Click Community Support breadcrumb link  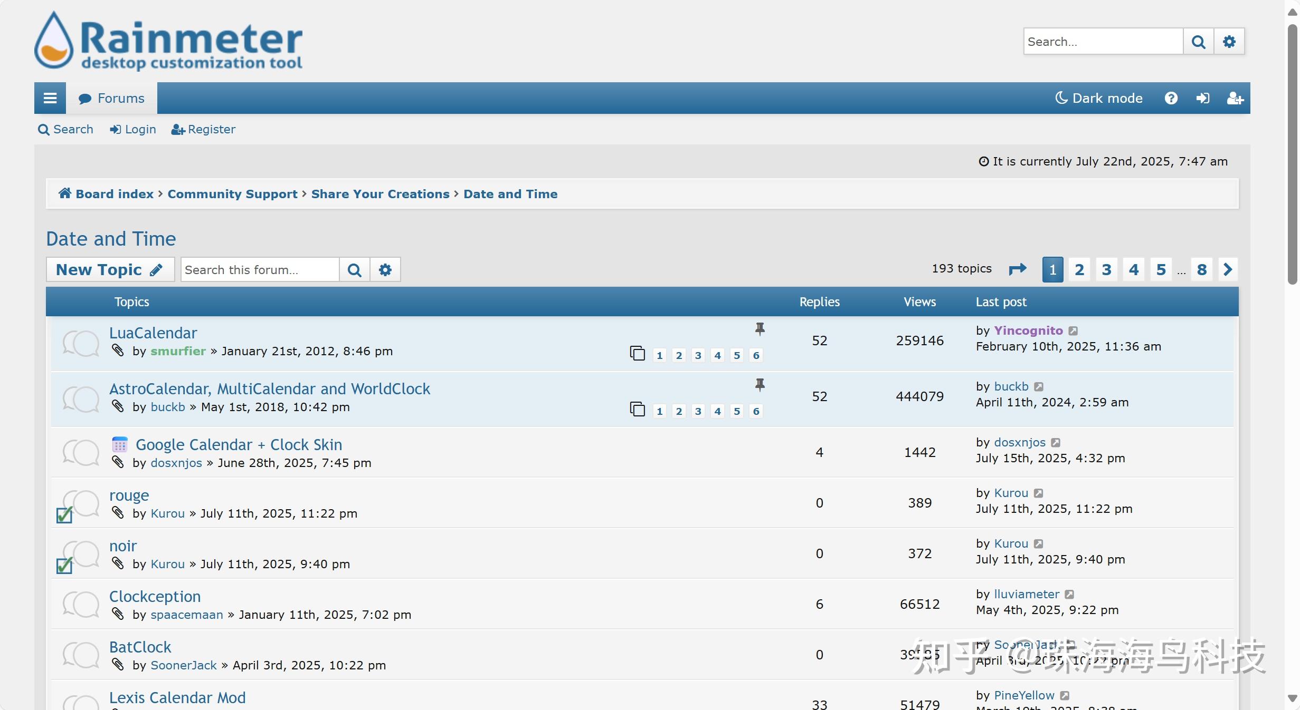point(232,194)
